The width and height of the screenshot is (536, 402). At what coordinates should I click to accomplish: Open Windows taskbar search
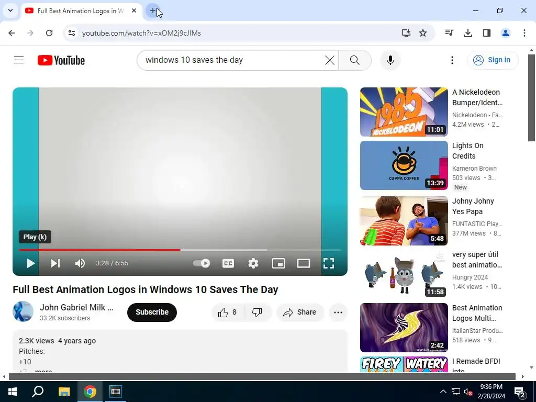[38, 392]
